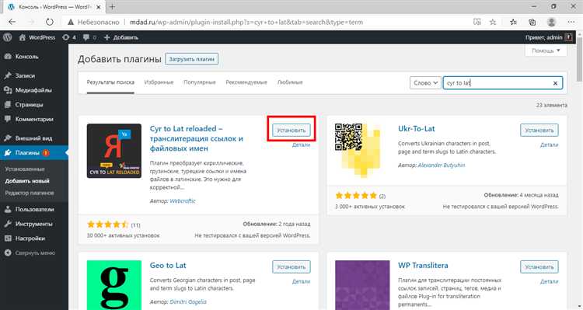
Task: Open the favorites list icon
Action: (x=513, y=22)
